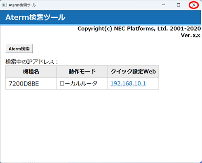Select the 7200D8BE model name cell
Image resolution: width=202 pixels, height=163 pixels.
pos(31,84)
